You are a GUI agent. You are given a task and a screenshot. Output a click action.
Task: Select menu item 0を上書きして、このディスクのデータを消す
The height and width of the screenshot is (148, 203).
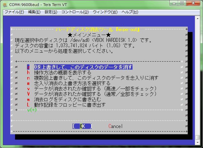(83, 67)
